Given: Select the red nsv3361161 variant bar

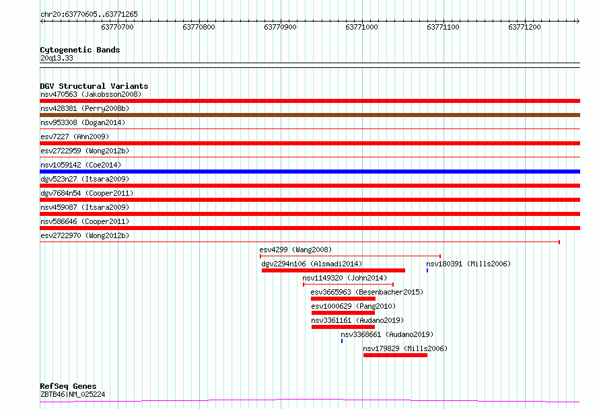Looking at the screenshot, I should tap(343, 327).
